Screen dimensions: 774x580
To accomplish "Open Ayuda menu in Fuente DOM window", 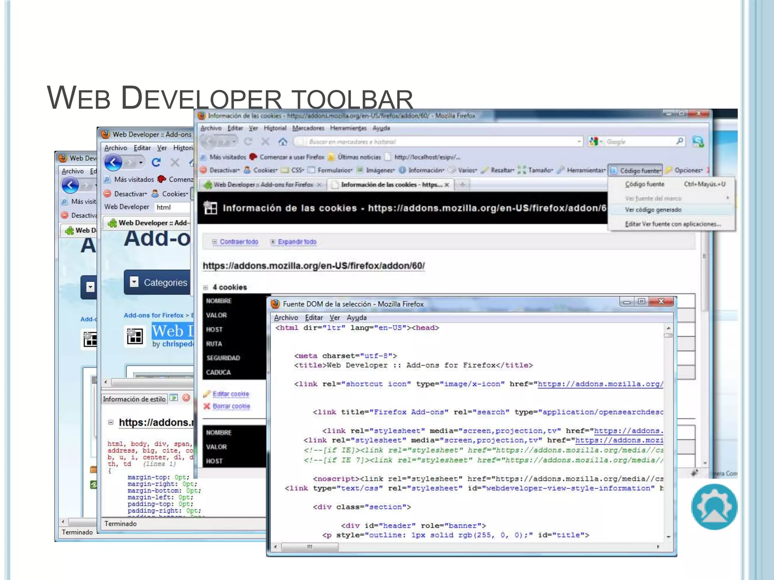I will pos(356,318).
